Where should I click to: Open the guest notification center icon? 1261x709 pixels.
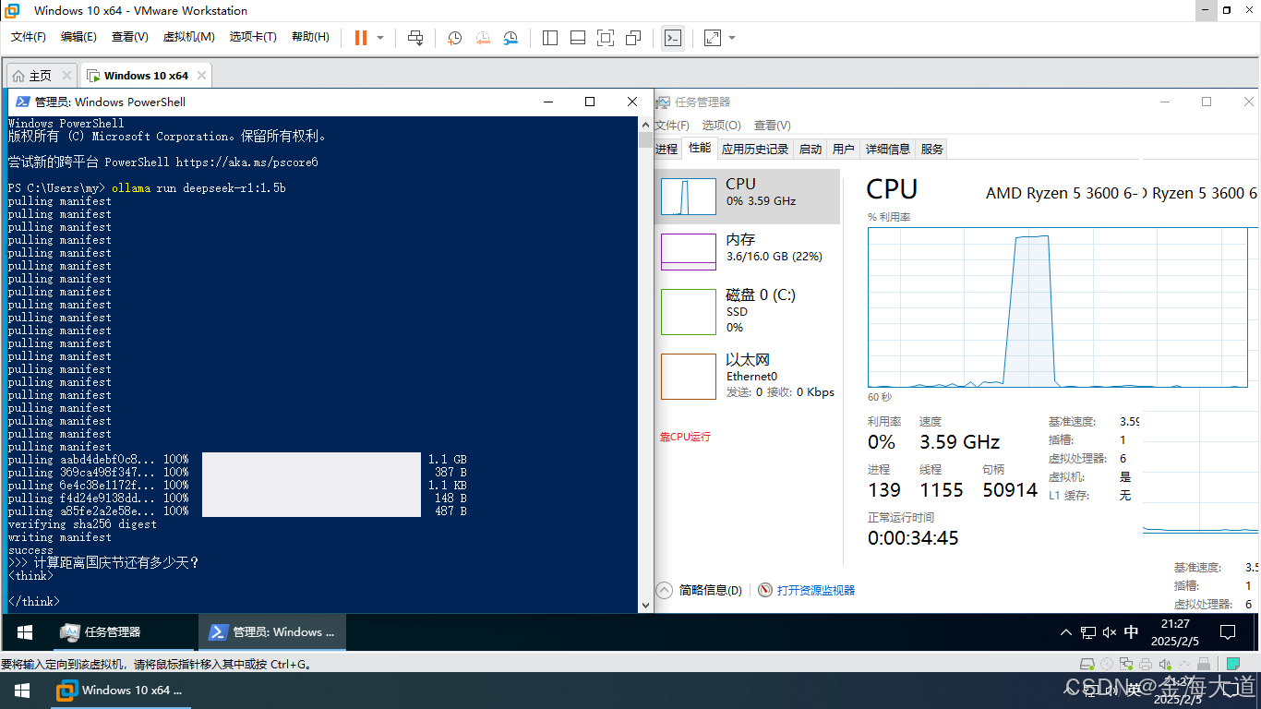tap(1228, 632)
